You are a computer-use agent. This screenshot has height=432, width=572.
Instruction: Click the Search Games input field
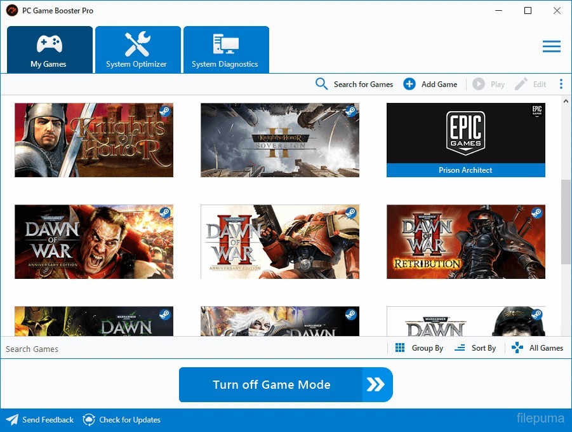(x=190, y=349)
